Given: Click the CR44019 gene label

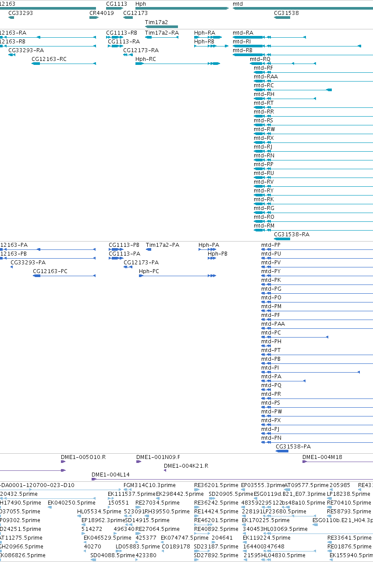Looking at the screenshot, I should point(102,13).
